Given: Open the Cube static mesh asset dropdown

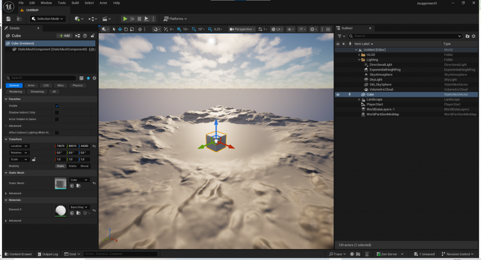Looking at the screenshot, I should [79, 180].
